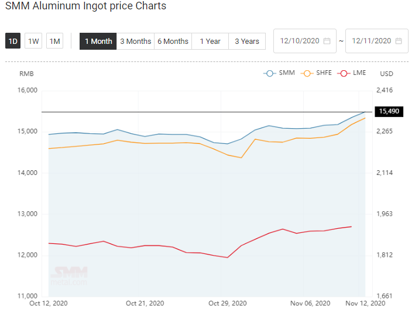Open calendar icon in start date field
This screenshot has height=313, width=415.
tap(327, 41)
